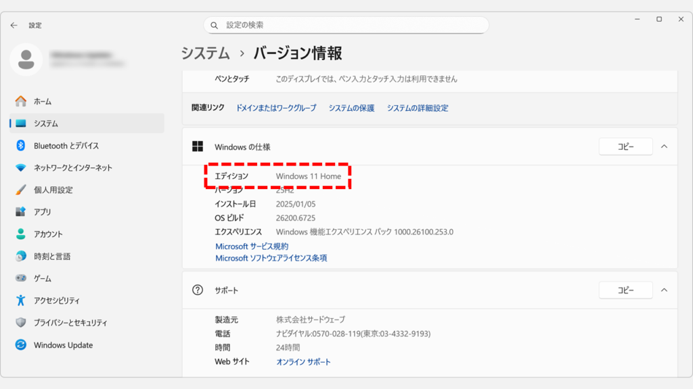This screenshot has width=693, height=389.
Task: Click システムの詳細設定 link
Action: 418,108
